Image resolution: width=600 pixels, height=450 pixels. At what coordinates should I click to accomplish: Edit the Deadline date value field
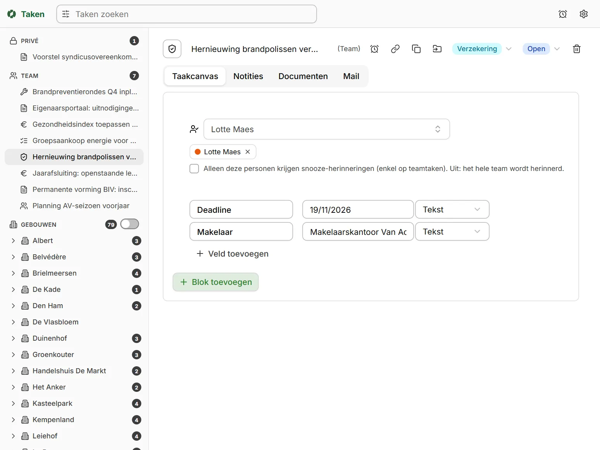pos(358,210)
